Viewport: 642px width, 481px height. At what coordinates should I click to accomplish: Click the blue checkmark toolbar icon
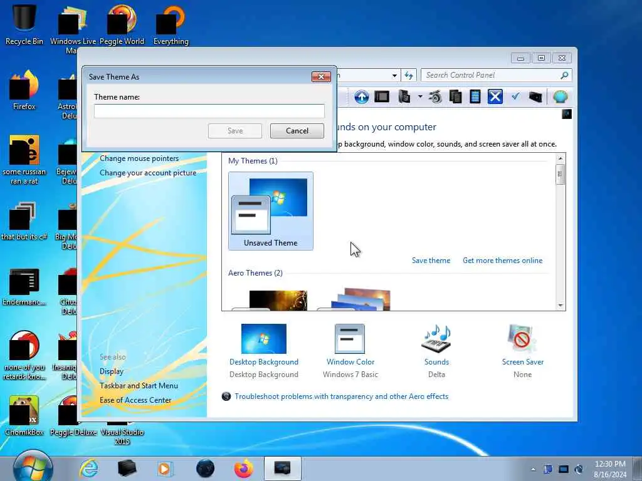coord(515,96)
